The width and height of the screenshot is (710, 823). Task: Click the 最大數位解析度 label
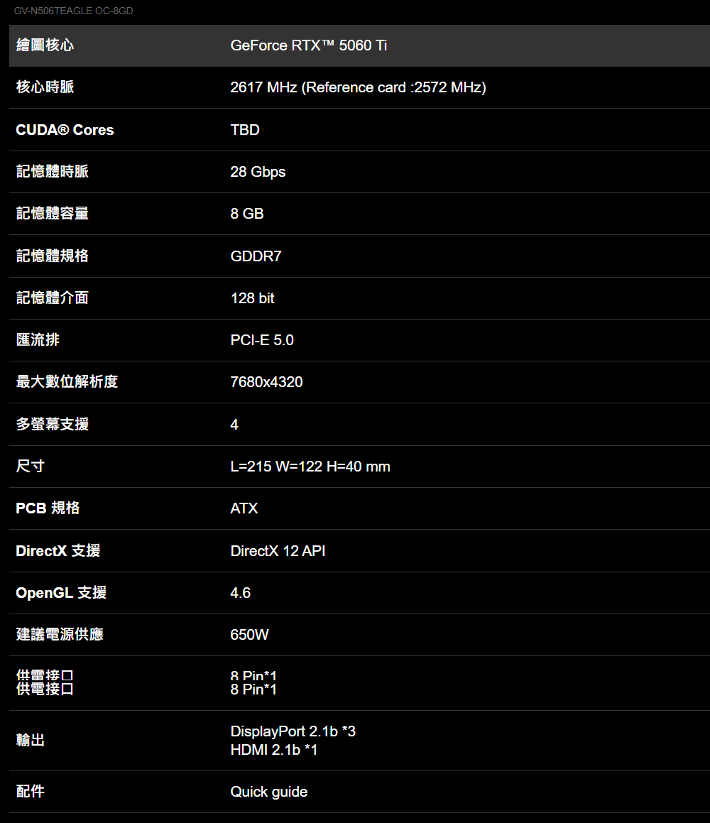point(67,381)
